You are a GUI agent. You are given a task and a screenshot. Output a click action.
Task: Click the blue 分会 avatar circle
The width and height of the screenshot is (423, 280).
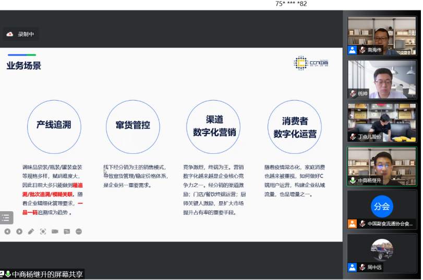point(382,206)
